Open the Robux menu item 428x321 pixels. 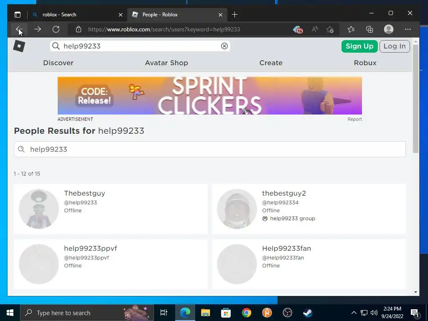pos(365,63)
